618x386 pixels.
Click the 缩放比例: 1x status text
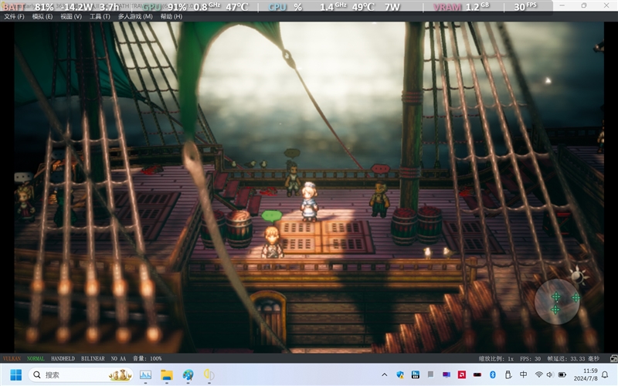(x=496, y=358)
